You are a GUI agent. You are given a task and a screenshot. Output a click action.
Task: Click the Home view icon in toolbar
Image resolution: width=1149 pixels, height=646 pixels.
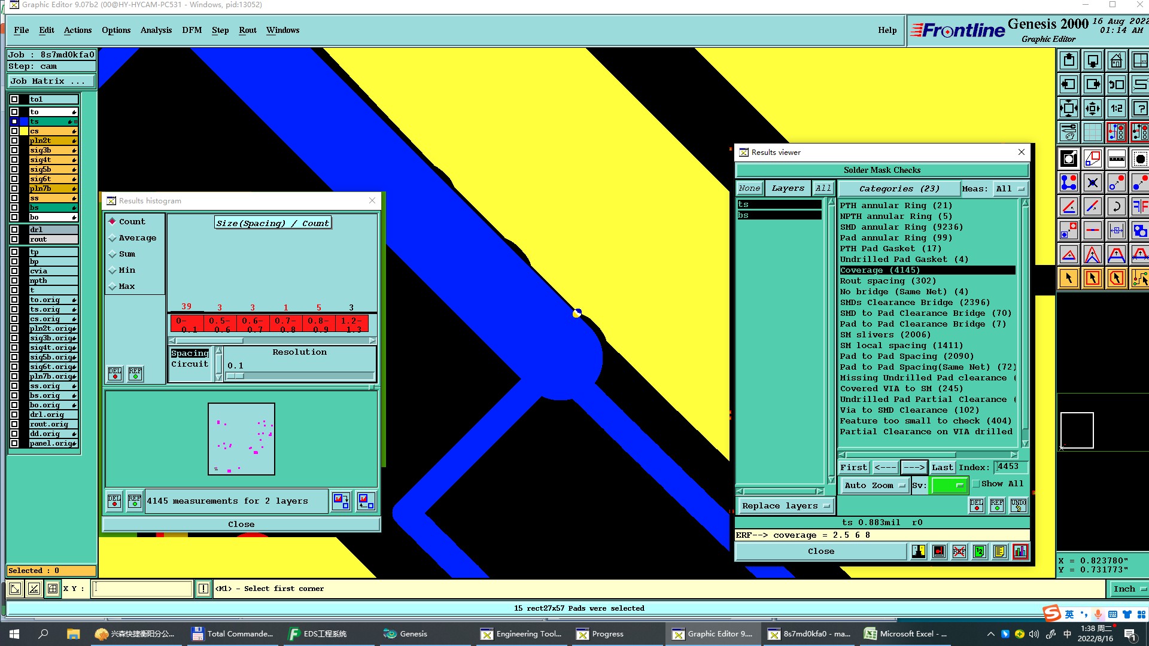coord(1116,61)
